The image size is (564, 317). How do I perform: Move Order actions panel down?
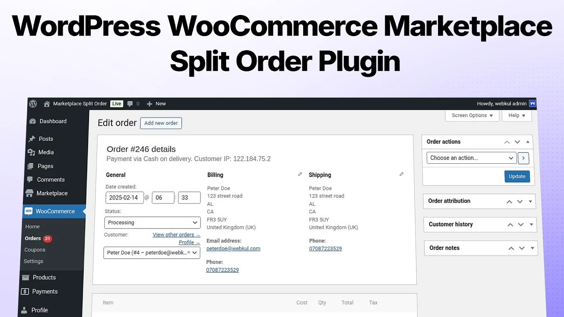[517, 142]
